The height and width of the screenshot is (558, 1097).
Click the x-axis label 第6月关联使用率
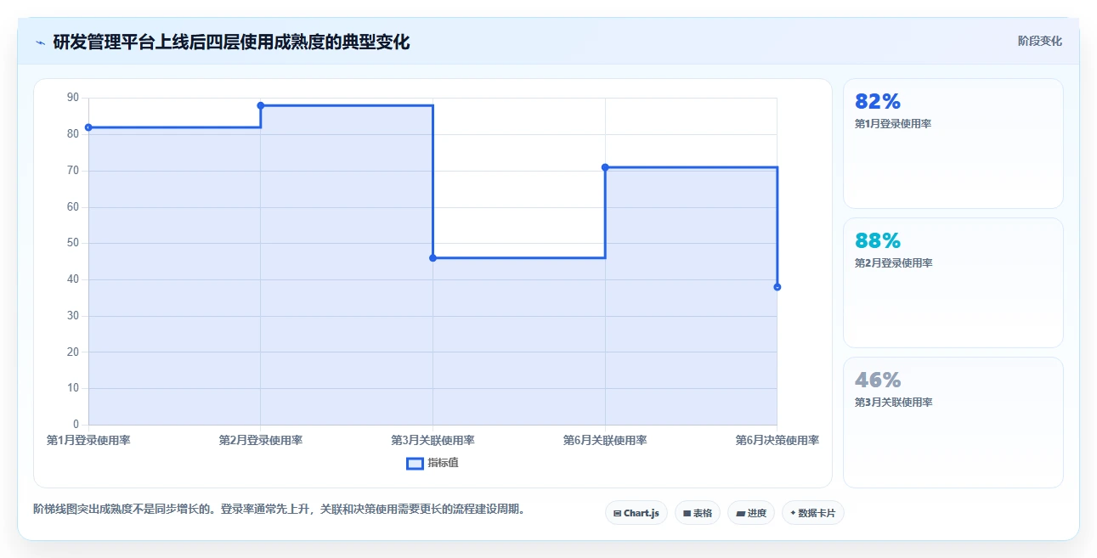(x=605, y=440)
